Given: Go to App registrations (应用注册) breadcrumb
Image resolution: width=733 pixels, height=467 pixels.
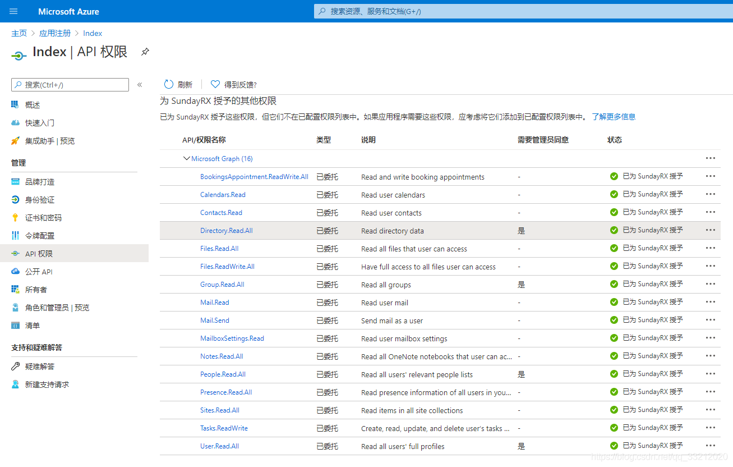Looking at the screenshot, I should click(55, 33).
